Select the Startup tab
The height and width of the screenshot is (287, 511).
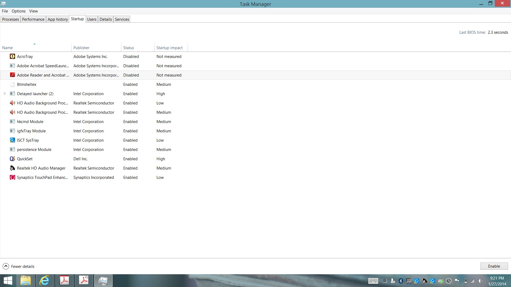[77, 19]
